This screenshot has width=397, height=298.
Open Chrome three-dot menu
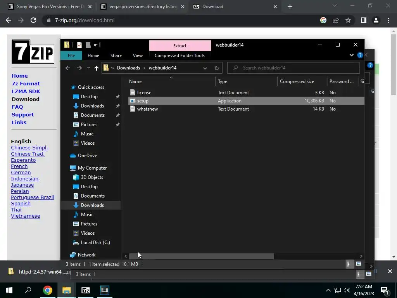coord(388,20)
